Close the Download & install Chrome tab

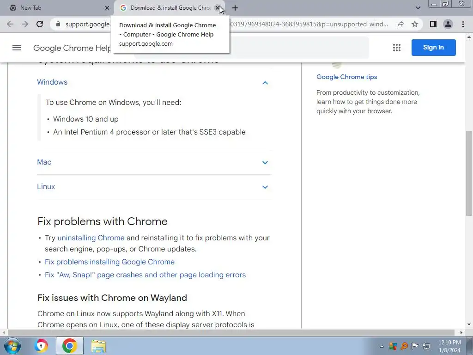pyautogui.click(x=217, y=8)
